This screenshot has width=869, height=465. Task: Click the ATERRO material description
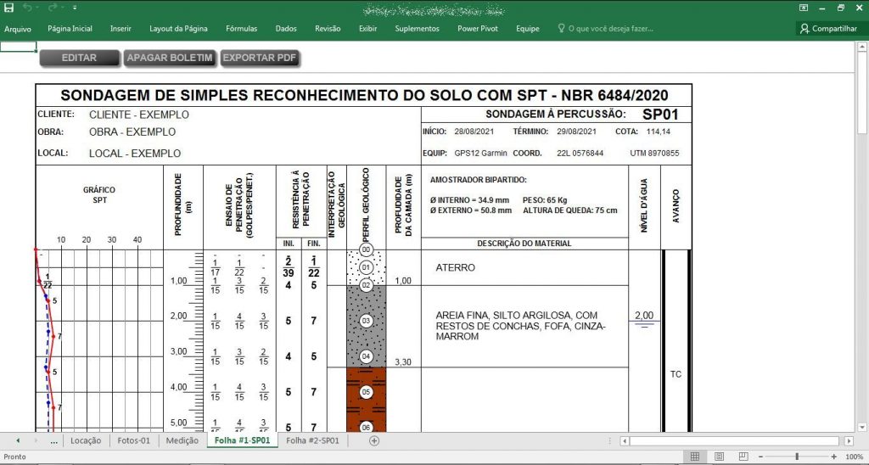[455, 267]
